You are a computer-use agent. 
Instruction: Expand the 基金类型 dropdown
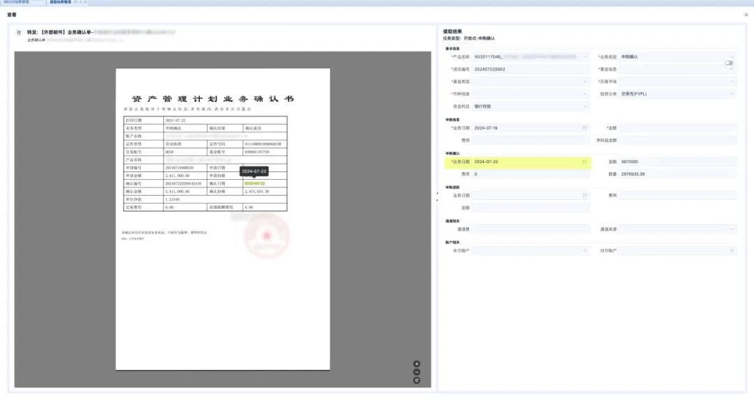coord(531,82)
